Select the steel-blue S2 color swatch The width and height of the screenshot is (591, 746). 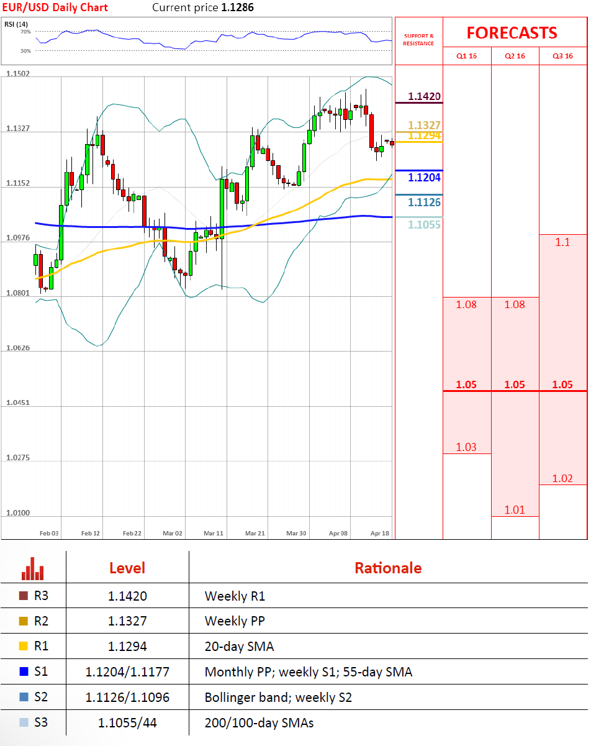point(24,697)
